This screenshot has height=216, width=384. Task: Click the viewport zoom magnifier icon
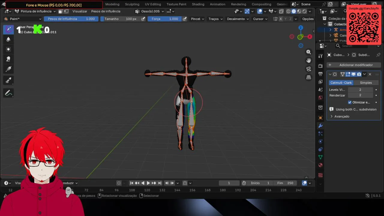[x=308, y=52]
